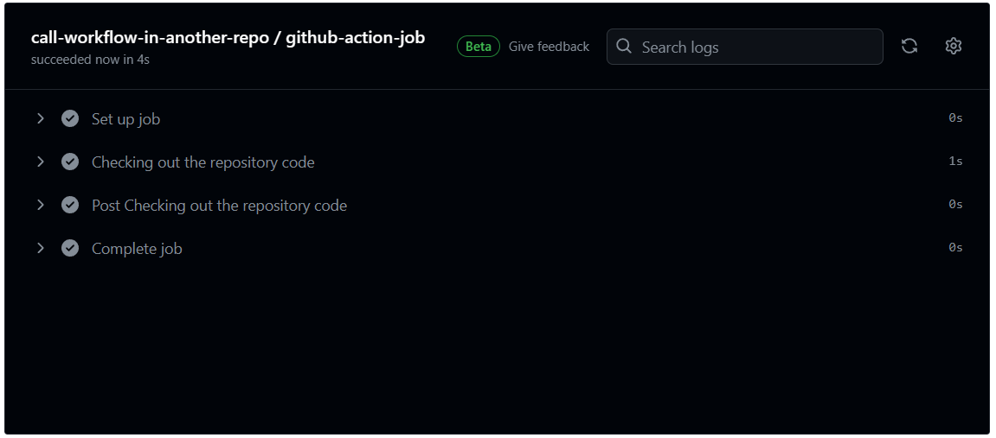
Task: Select the Post Checking out repository step label
Action: pos(219,206)
